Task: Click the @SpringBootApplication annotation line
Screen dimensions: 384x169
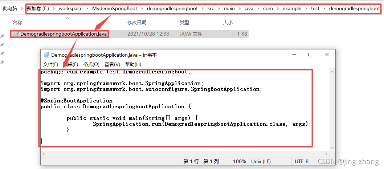Action: pyautogui.click(x=77, y=101)
